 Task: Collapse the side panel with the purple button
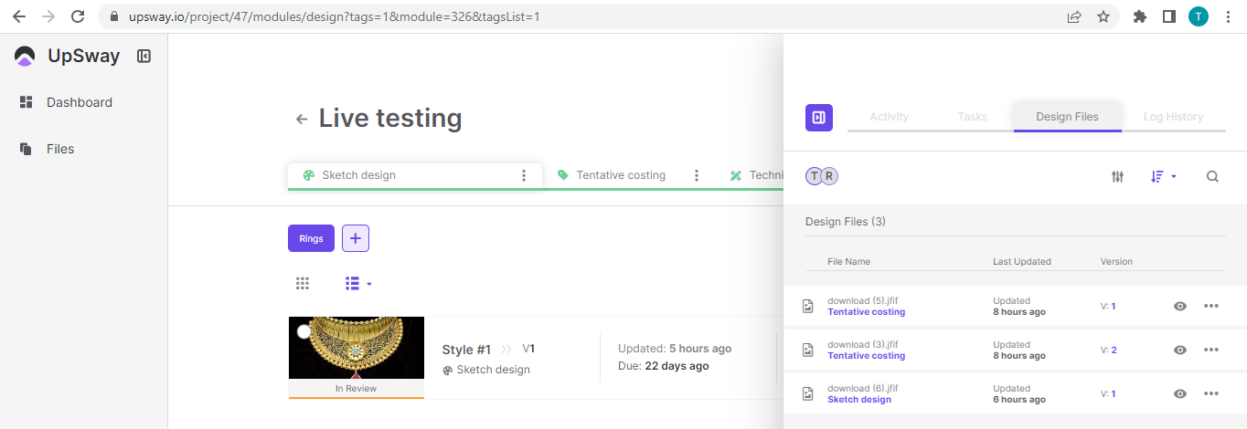click(819, 117)
